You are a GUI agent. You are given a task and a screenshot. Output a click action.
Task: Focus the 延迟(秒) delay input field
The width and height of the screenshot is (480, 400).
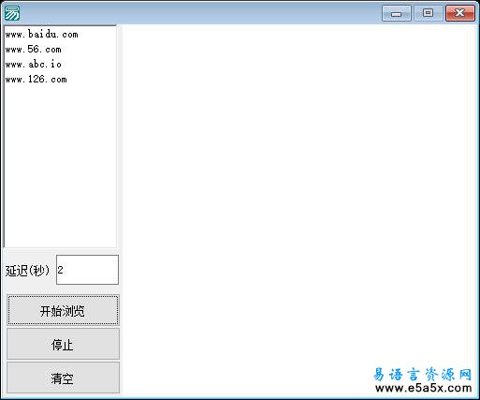[87, 270]
